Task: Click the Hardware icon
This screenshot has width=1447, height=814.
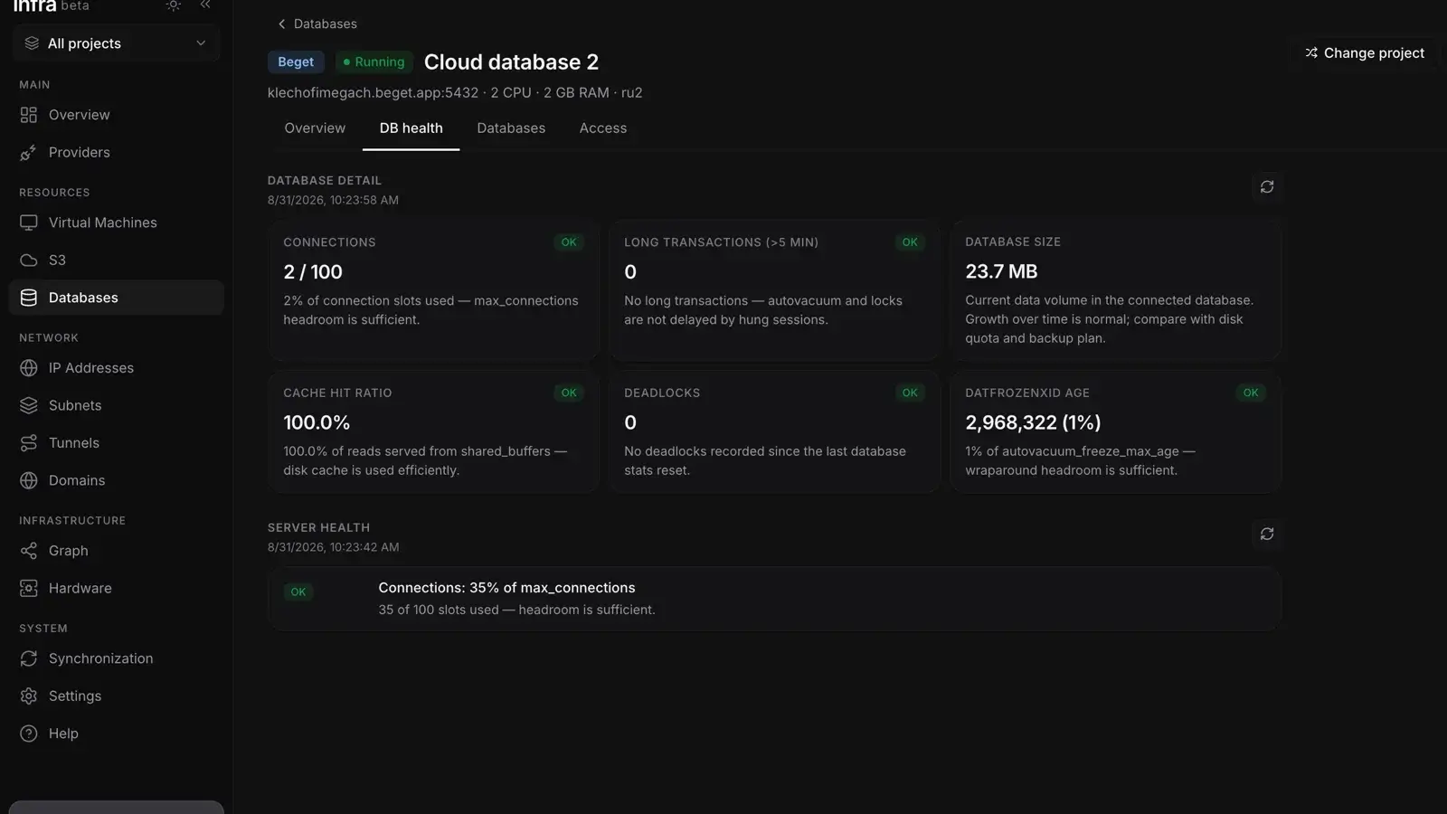Action: tap(29, 588)
